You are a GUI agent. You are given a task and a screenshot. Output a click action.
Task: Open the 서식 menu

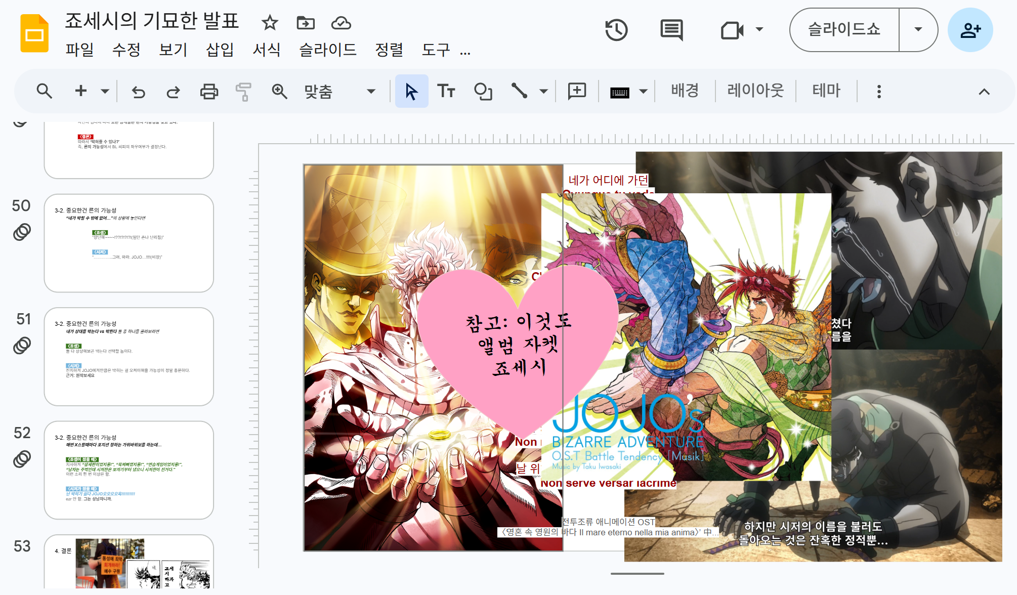pyautogui.click(x=267, y=50)
